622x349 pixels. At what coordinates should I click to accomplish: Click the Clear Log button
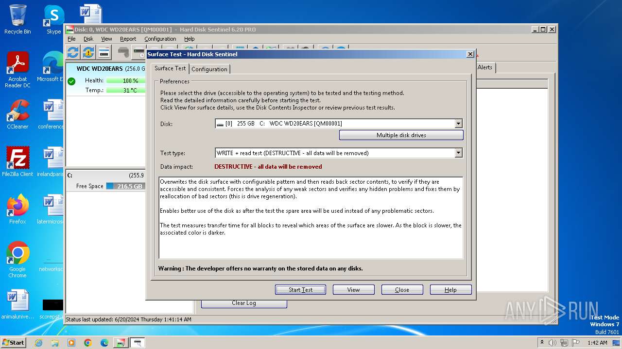click(x=244, y=303)
